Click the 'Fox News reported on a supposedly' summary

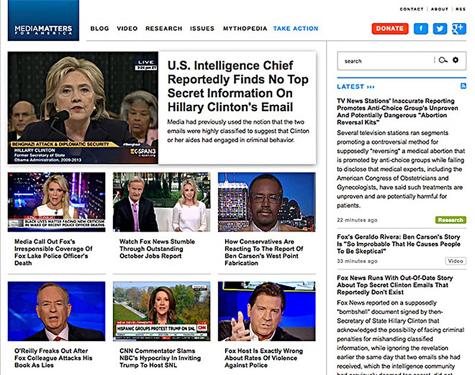pyautogui.click(x=400, y=338)
